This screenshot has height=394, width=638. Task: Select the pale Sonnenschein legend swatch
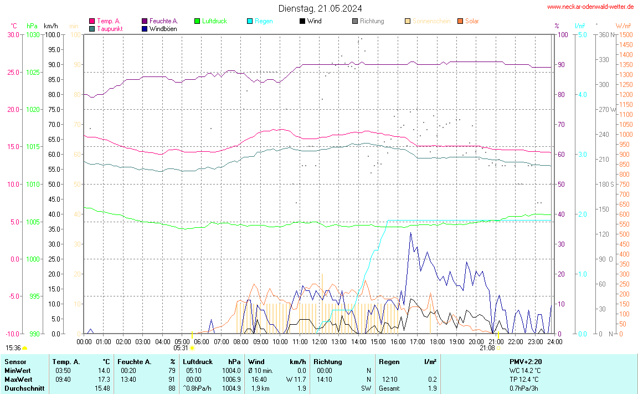408,21
